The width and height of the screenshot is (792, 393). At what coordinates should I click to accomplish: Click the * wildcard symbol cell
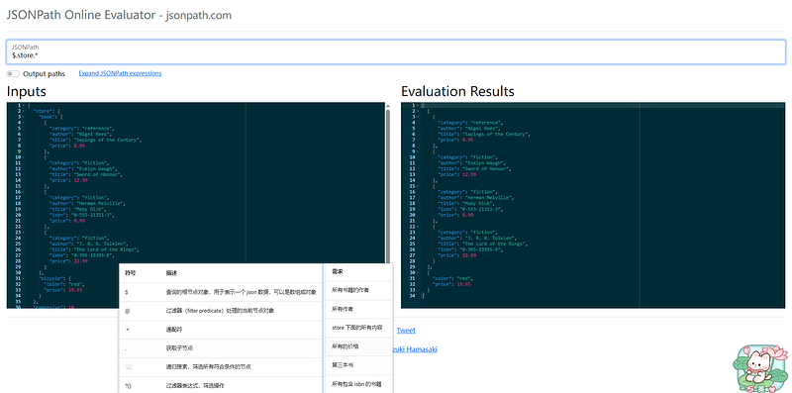(128, 330)
